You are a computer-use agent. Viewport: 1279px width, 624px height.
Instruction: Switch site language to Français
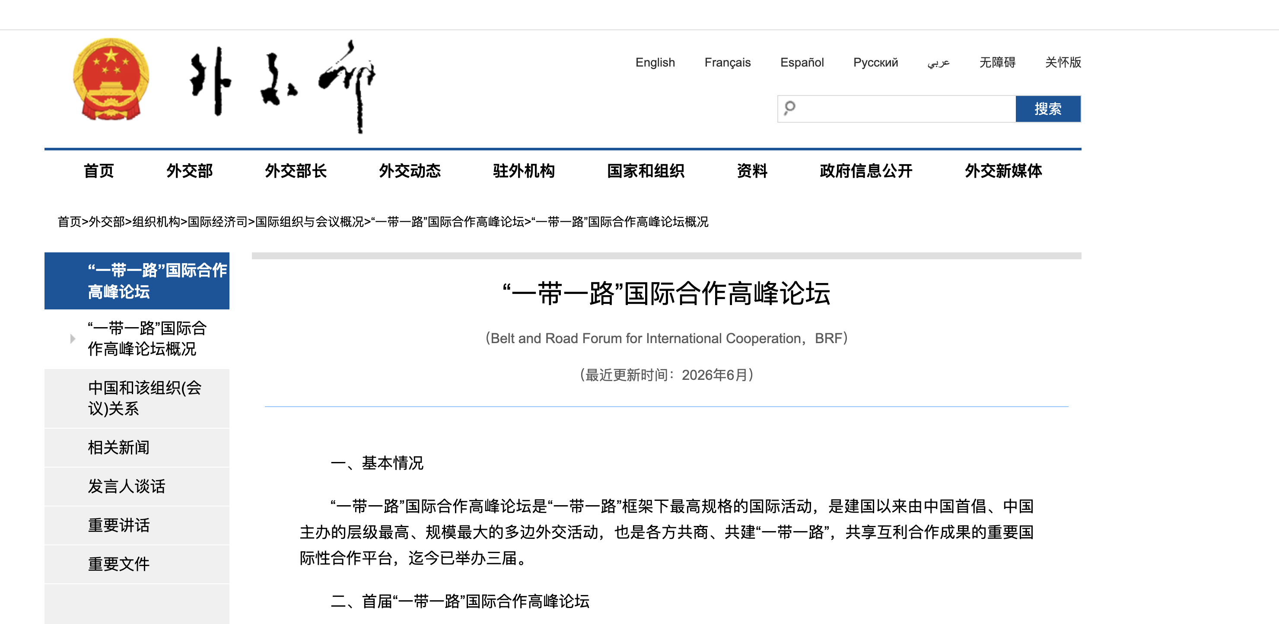tap(727, 63)
